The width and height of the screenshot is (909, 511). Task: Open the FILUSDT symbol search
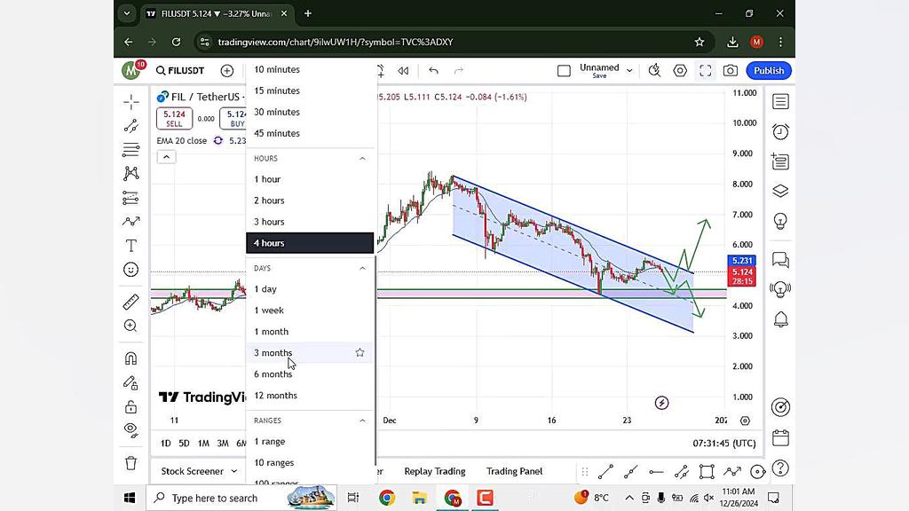180,71
